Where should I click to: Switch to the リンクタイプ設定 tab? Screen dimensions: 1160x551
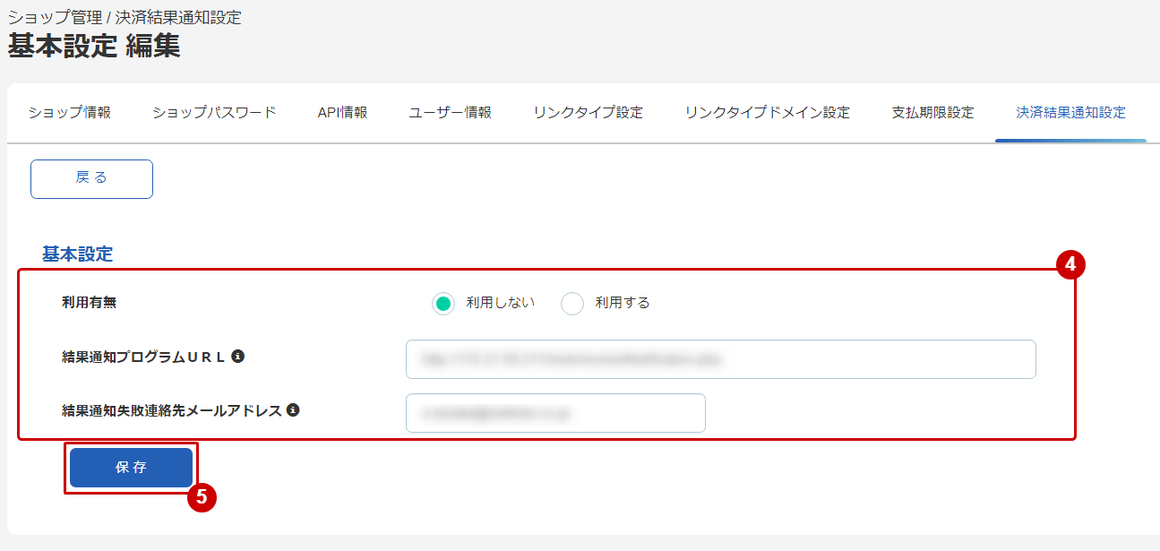[587, 113]
